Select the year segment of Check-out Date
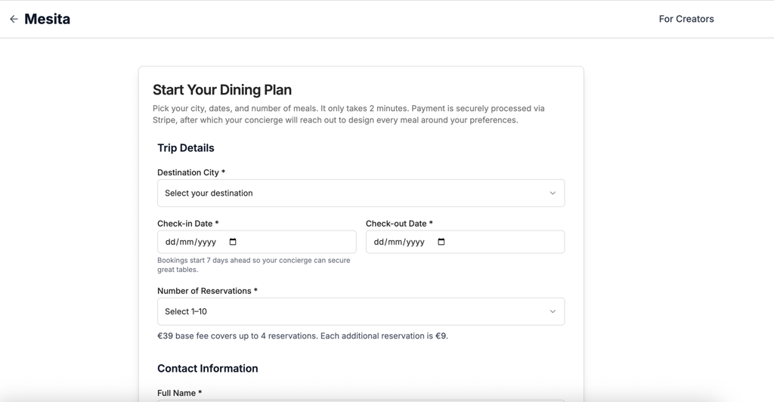The width and height of the screenshot is (774, 402). (414, 242)
